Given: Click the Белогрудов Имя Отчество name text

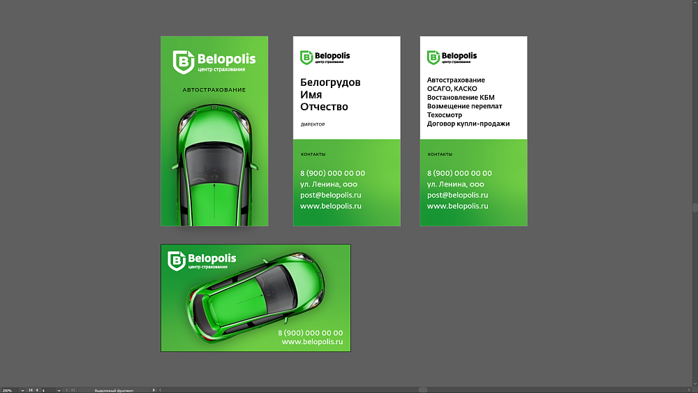Looking at the screenshot, I should tap(330, 95).
